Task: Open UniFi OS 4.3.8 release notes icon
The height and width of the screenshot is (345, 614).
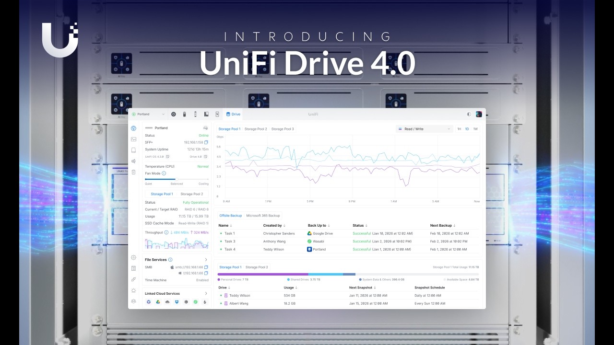Action: [x=167, y=156]
